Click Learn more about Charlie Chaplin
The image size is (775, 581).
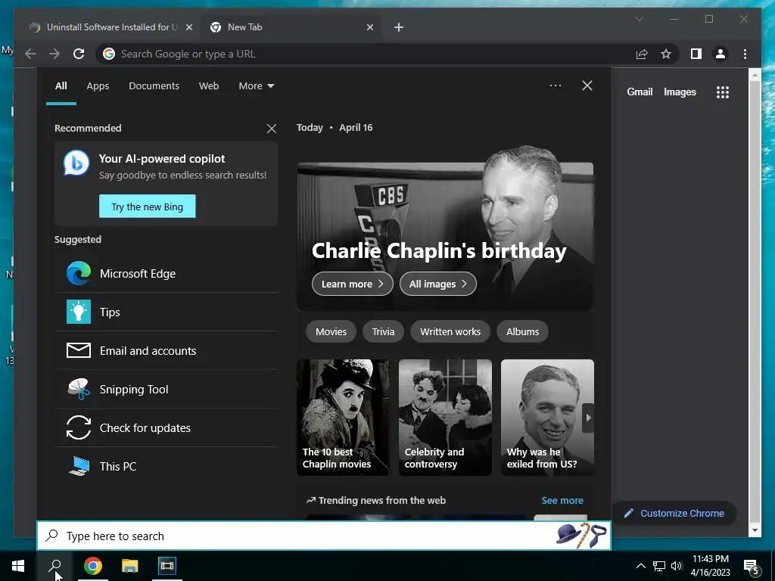pyautogui.click(x=353, y=284)
